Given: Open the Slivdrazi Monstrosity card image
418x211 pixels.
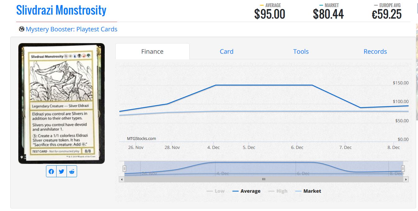Looking at the screenshot, I should (62, 103).
